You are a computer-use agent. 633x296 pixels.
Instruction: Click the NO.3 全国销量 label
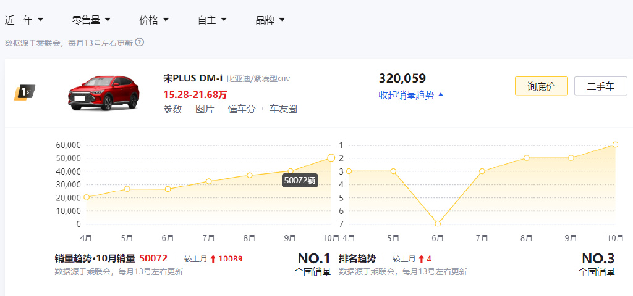tap(597, 265)
